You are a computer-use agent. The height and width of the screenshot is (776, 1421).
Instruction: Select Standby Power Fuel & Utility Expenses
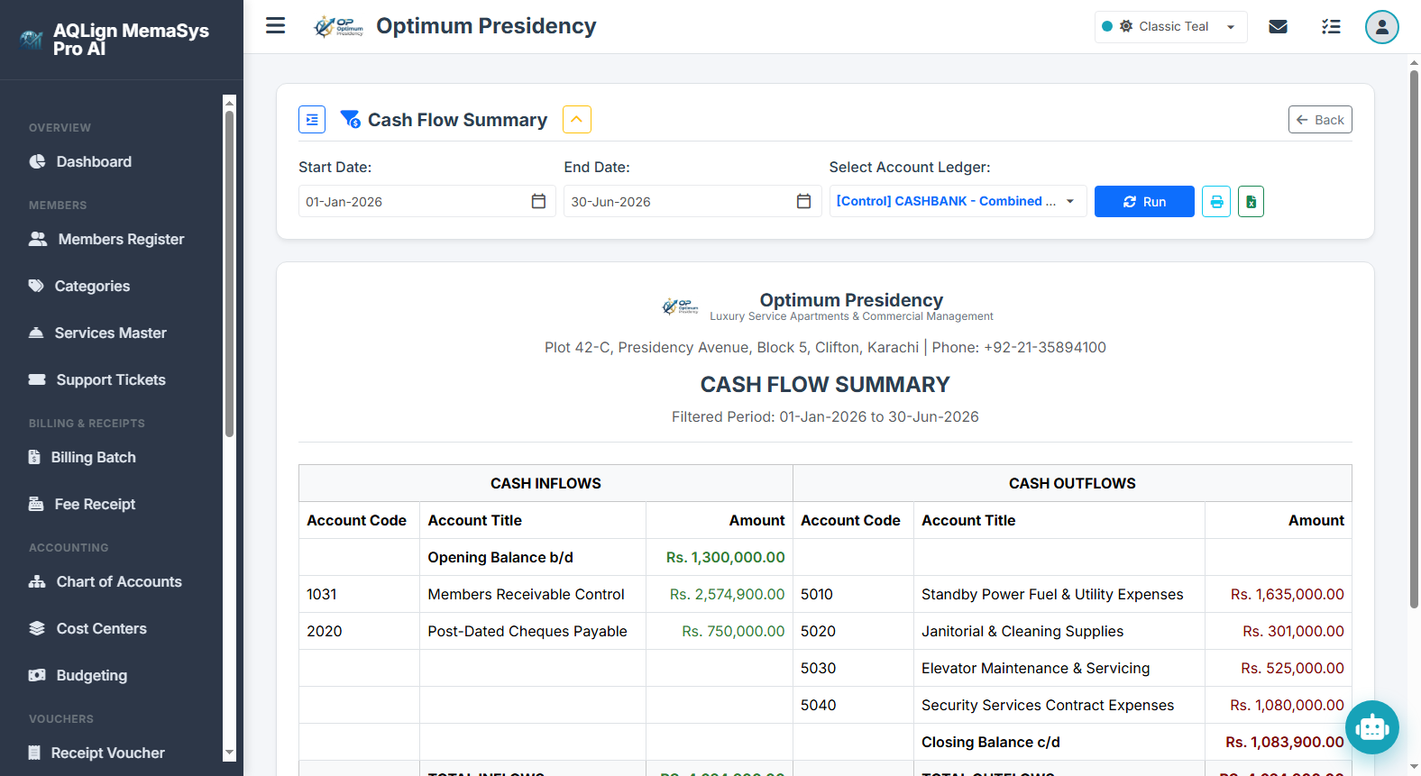coord(1052,595)
